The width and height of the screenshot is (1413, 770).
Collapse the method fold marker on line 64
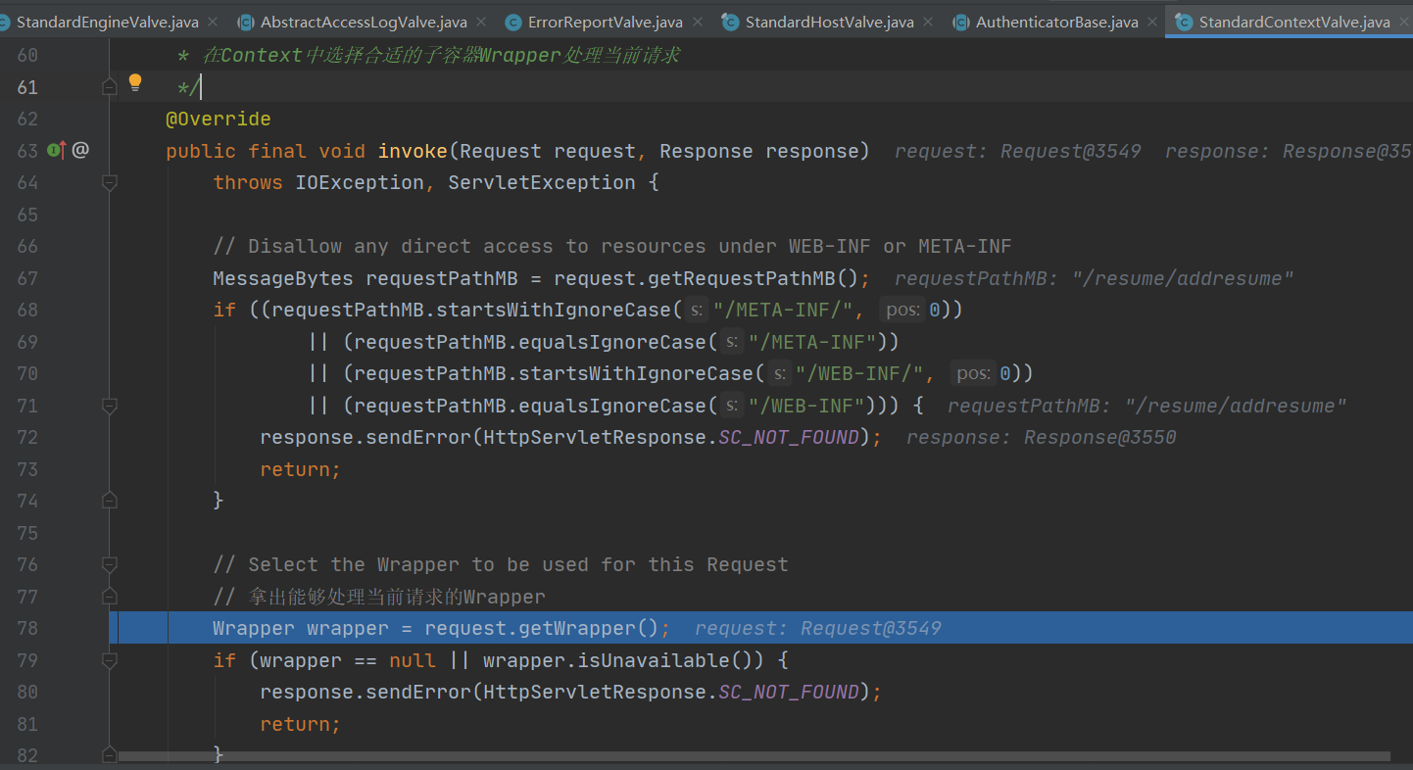[x=110, y=182]
